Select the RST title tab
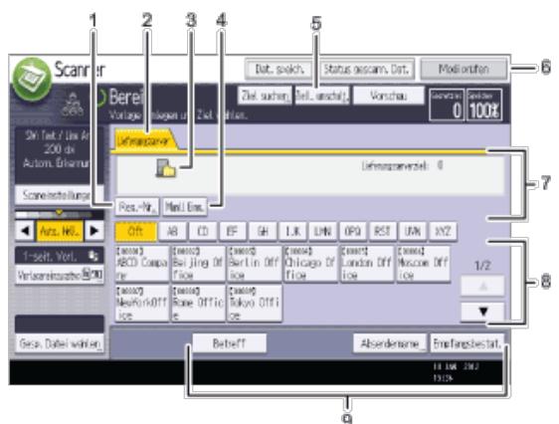 pos(382,231)
